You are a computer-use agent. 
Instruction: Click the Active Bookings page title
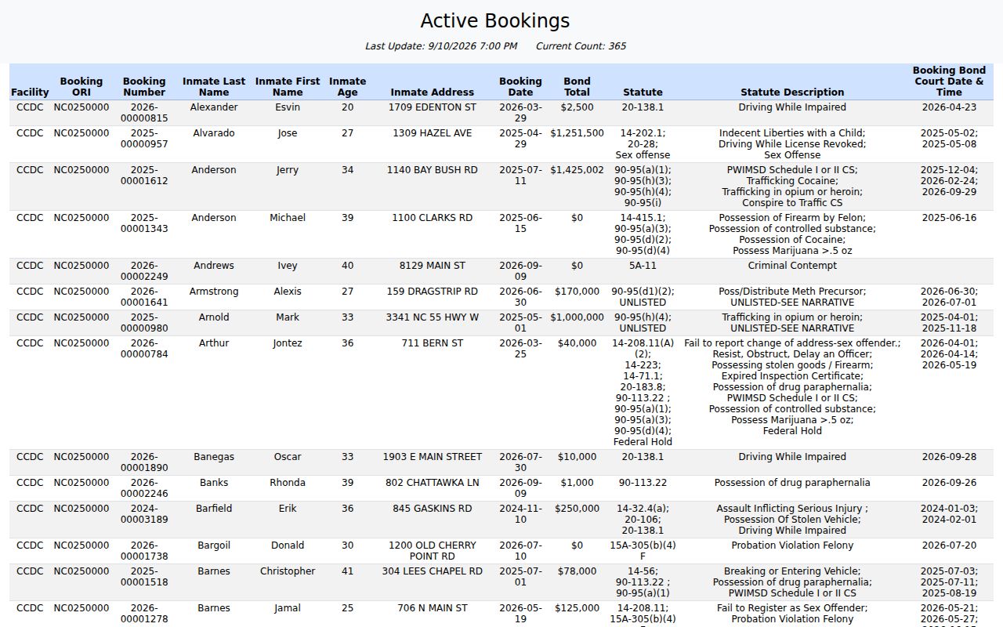coord(495,21)
